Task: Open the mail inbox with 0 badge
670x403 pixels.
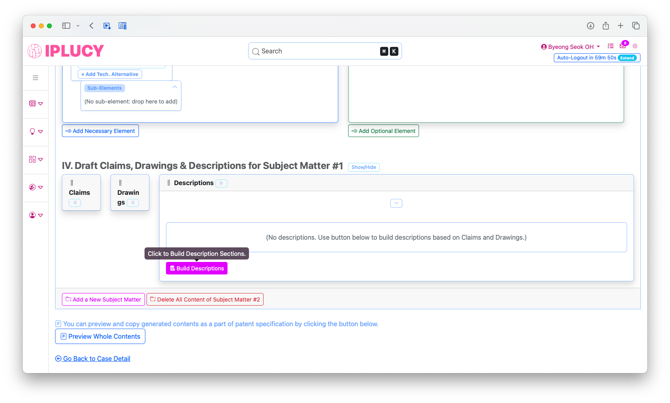Action: point(623,46)
